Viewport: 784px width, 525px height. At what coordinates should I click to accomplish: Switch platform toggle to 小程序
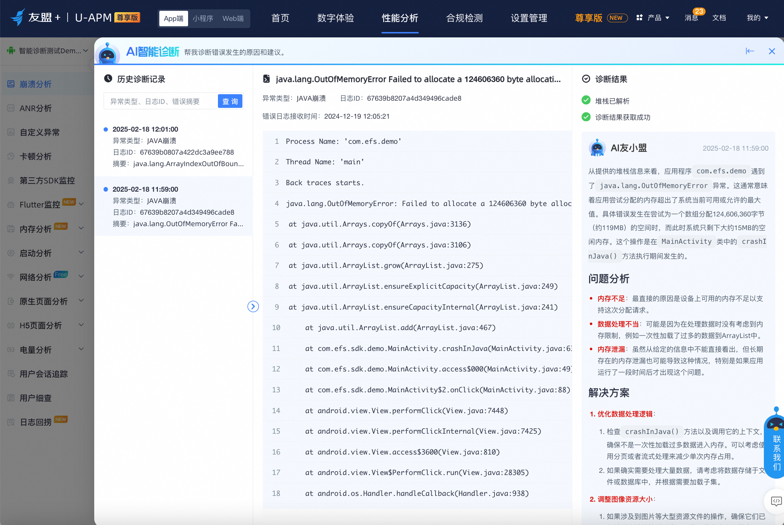(203, 18)
